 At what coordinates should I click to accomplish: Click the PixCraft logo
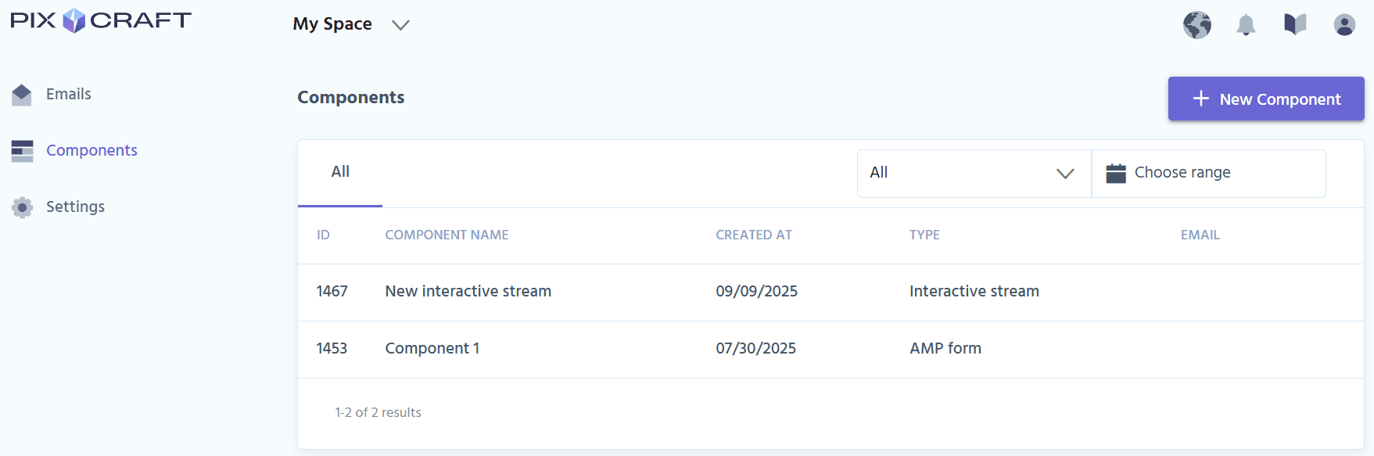[x=101, y=20]
